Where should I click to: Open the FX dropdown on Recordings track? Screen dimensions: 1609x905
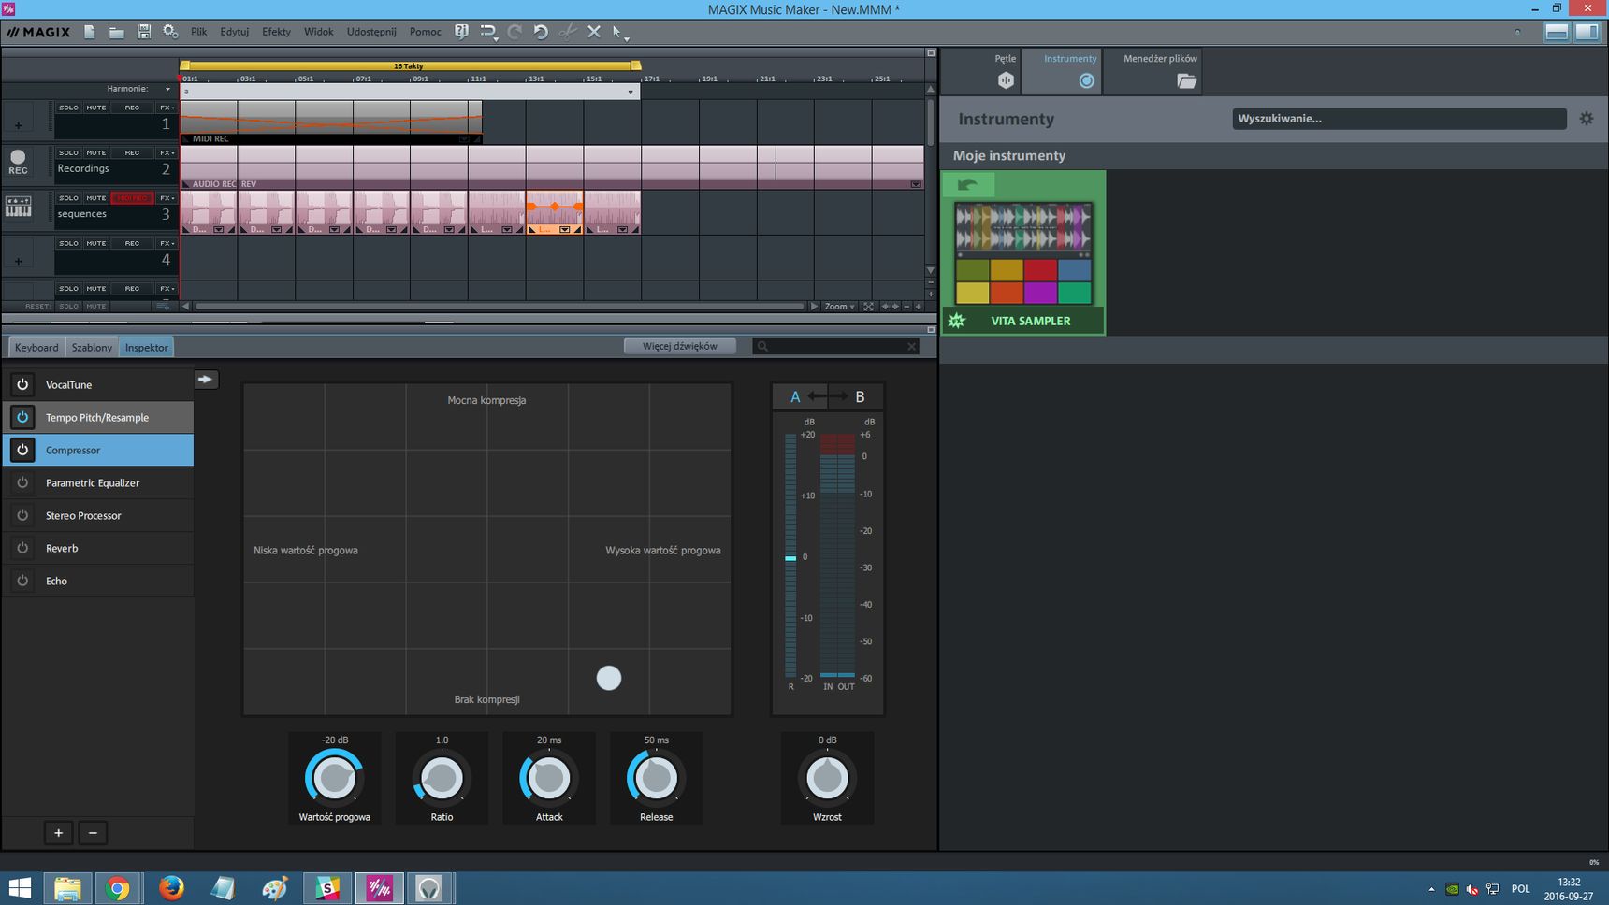click(167, 152)
